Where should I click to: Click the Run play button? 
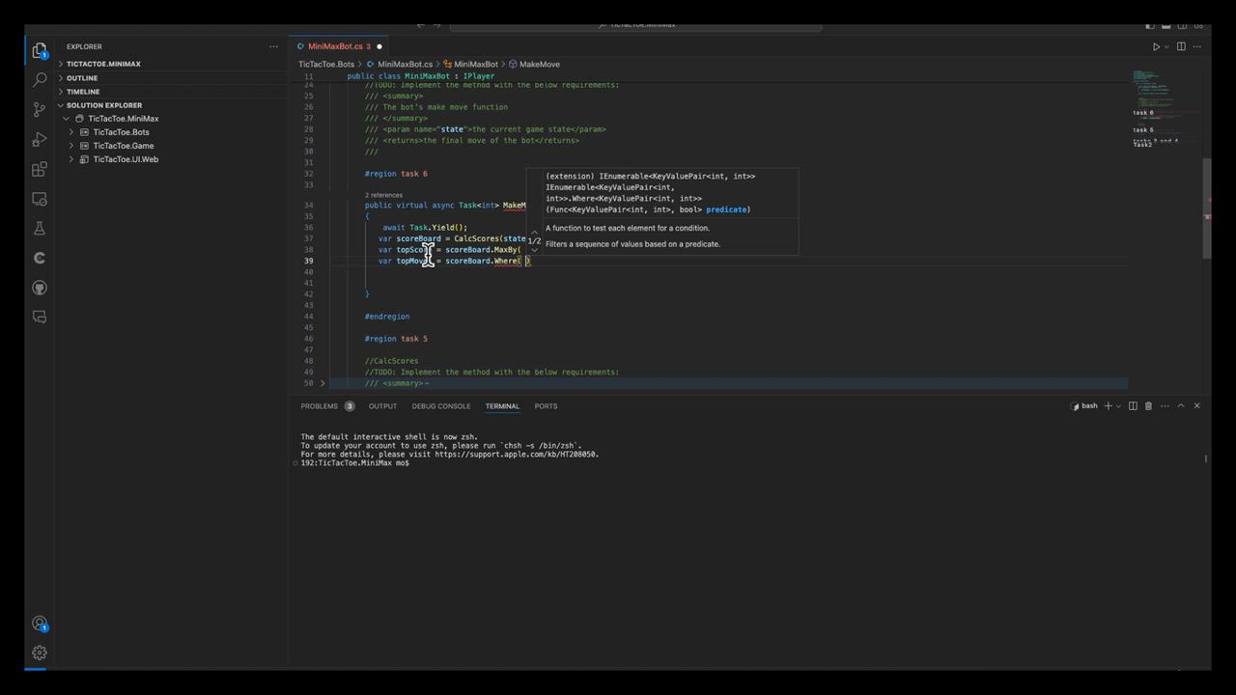pyautogui.click(x=1156, y=46)
